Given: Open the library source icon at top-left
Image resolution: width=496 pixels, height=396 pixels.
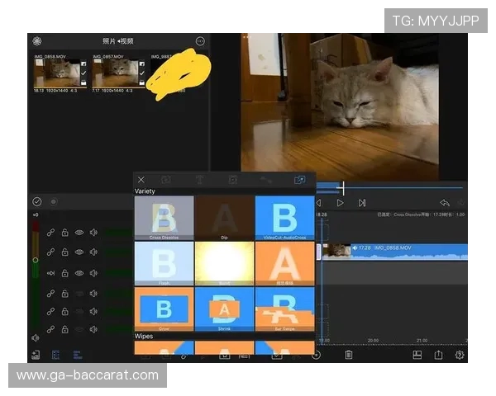Looking at the screenshot, I should pos(37,41).
